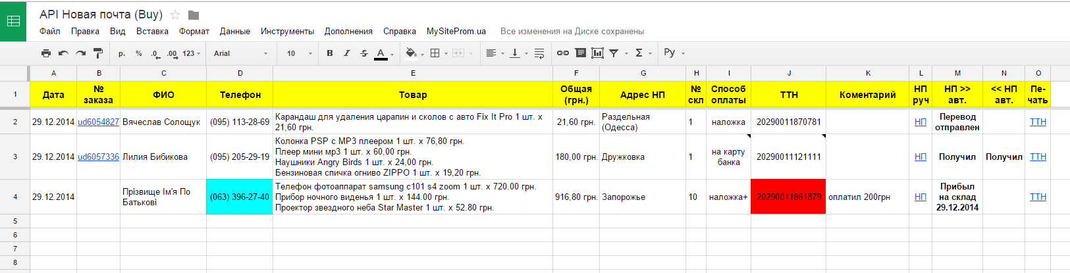Open the Формат menu

tap(194, 31)
